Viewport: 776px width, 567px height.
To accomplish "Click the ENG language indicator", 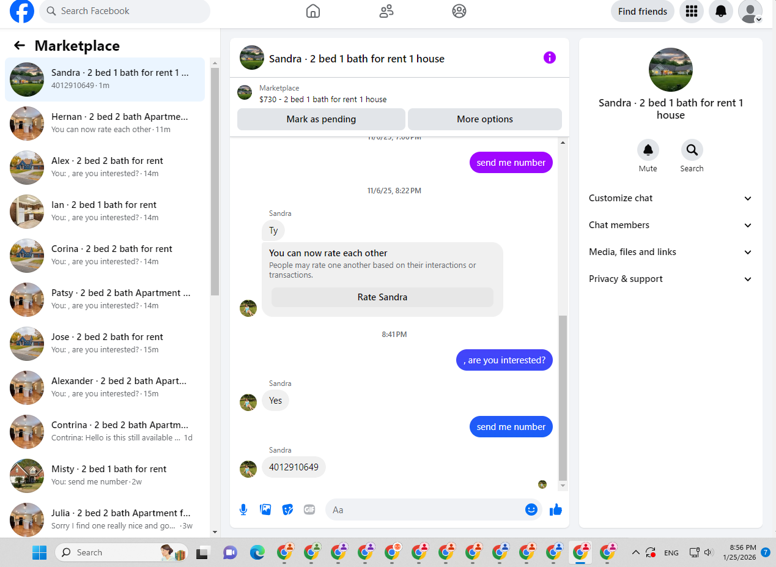I will pos(671,553).
